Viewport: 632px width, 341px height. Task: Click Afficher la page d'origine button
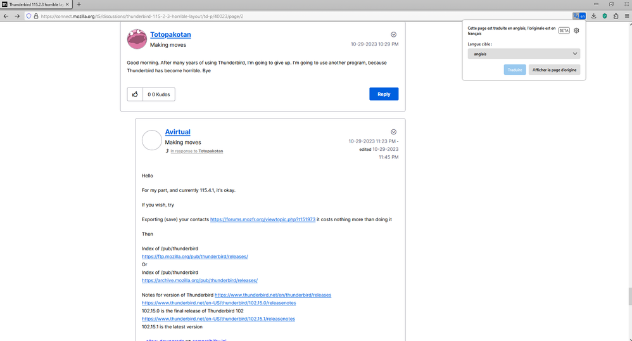click(x=554, y=70)
